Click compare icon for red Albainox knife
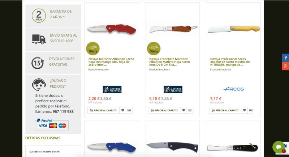 [129, 110]
